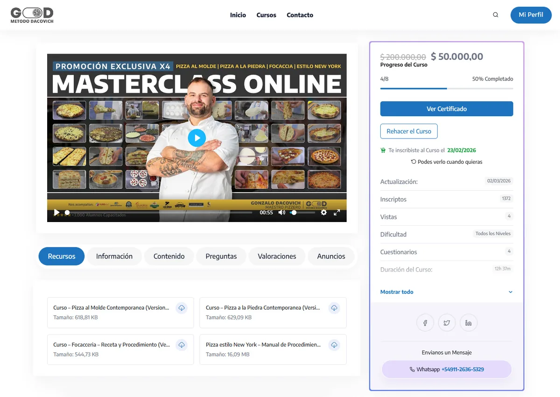Play the video using center play button
This screenshot has height=397, width=560.
196,138
